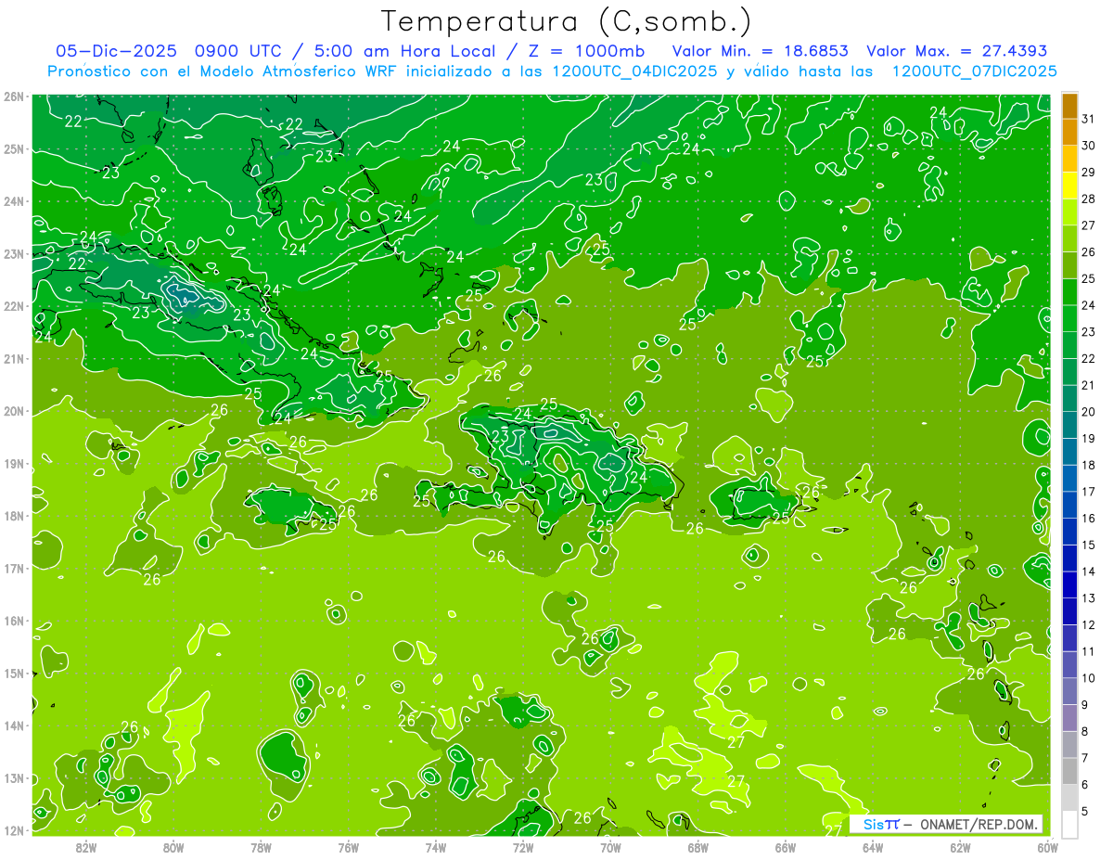Viewport: 1113px width, 860px height.
Task: Click the 14N latitude axis label
Action: click(x=13, y=725)
